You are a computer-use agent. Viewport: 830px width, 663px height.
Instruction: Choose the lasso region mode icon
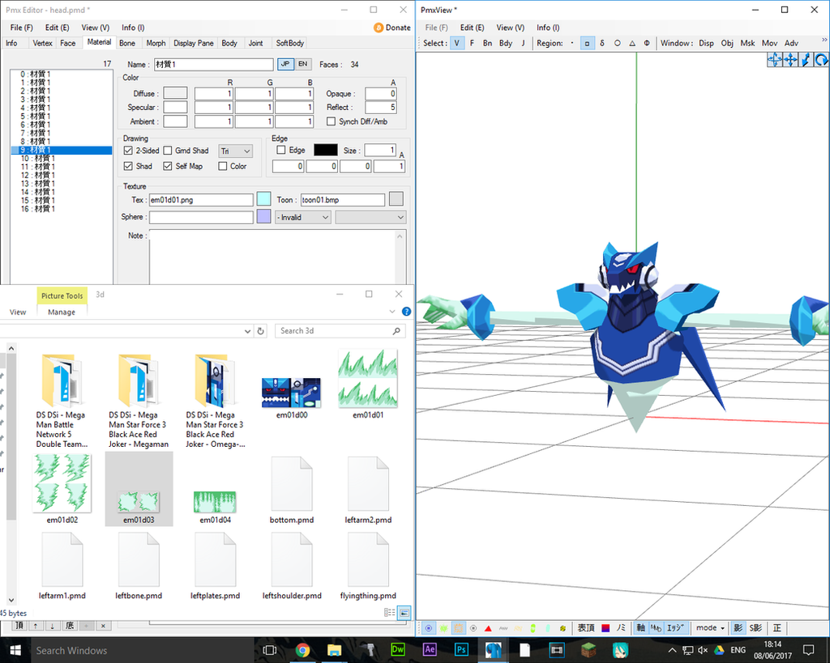pyautogui.click(x=602, y=44)
